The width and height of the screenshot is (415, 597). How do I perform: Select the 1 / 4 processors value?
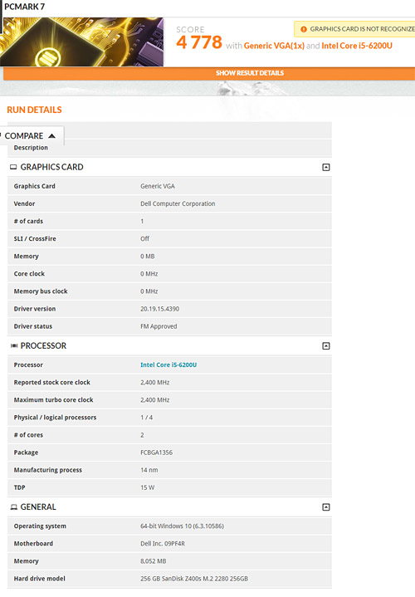pos(147,418)
